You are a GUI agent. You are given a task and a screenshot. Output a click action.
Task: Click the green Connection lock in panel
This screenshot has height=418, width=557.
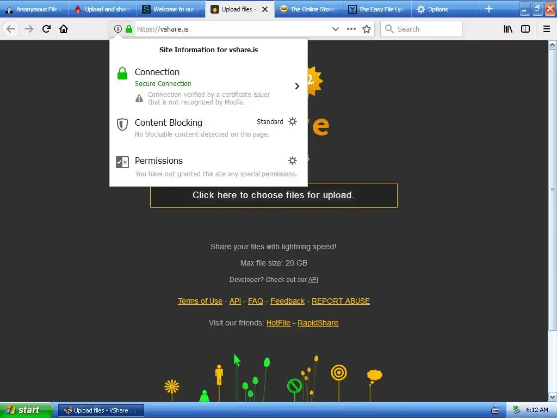pos(122,73)
